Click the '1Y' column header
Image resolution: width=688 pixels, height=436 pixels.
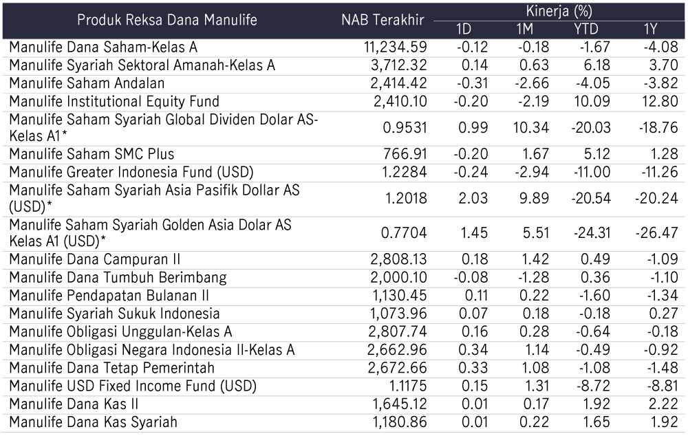(x=650, y=30)
